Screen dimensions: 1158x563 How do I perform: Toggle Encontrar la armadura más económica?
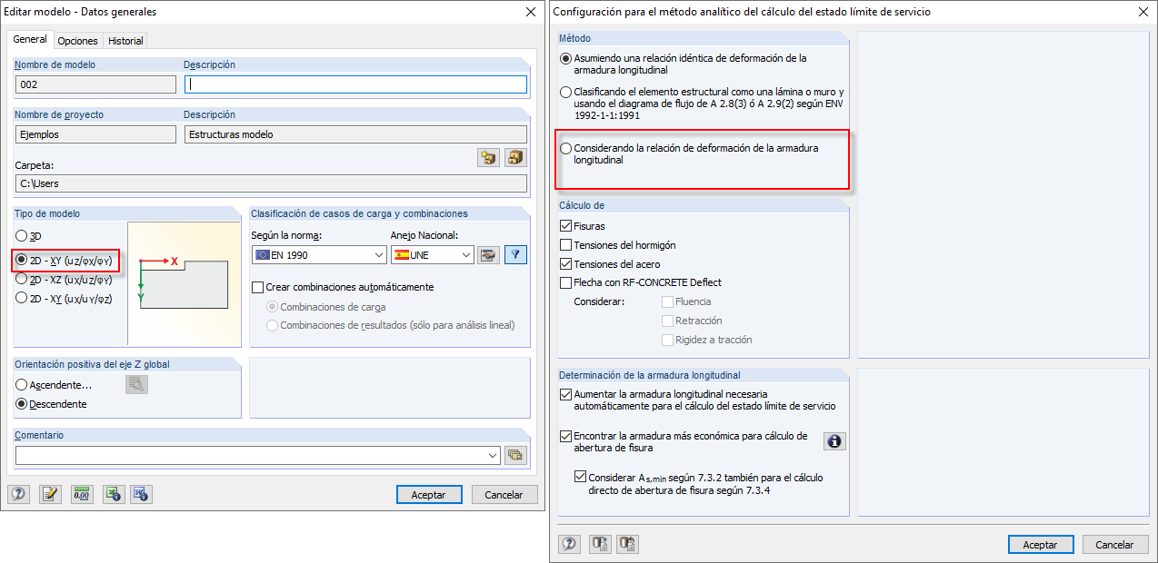(566, 436)
